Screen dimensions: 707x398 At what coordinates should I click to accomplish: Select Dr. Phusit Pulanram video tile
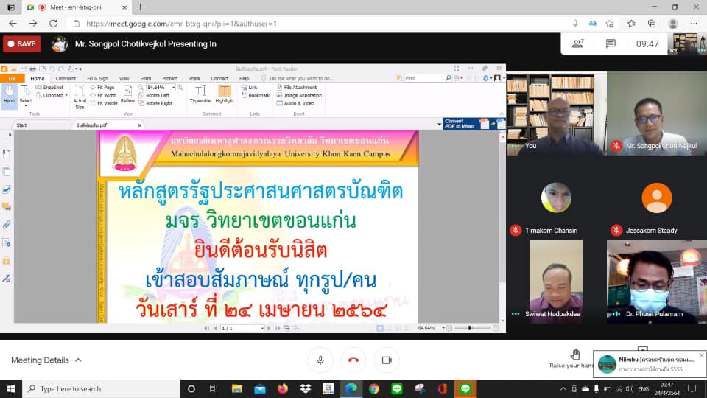coord(656,281)
